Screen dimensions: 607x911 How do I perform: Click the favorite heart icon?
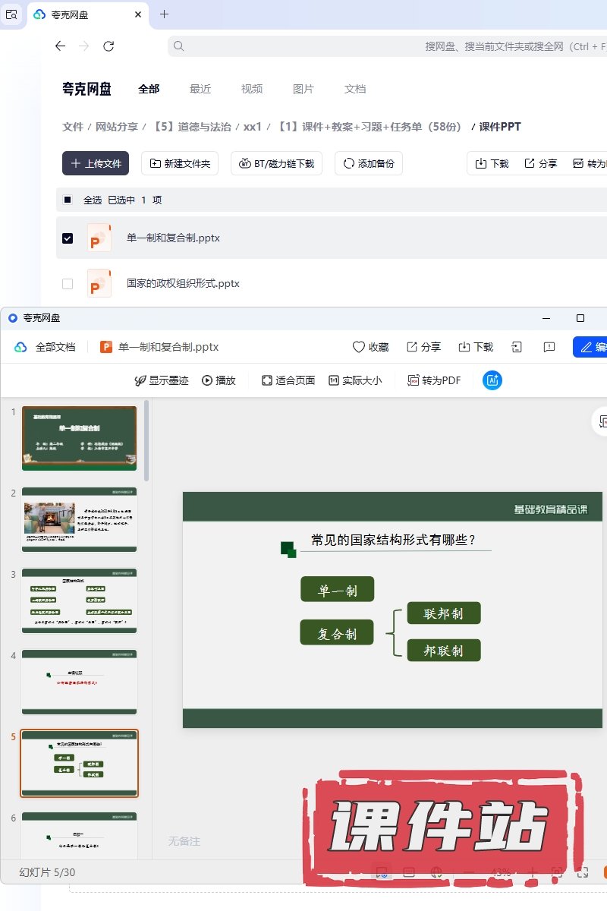370,347
